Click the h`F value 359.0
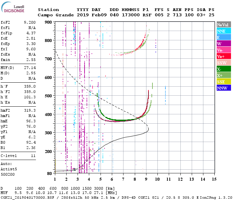Screen dimensions: 233x200 coord(30,86)
